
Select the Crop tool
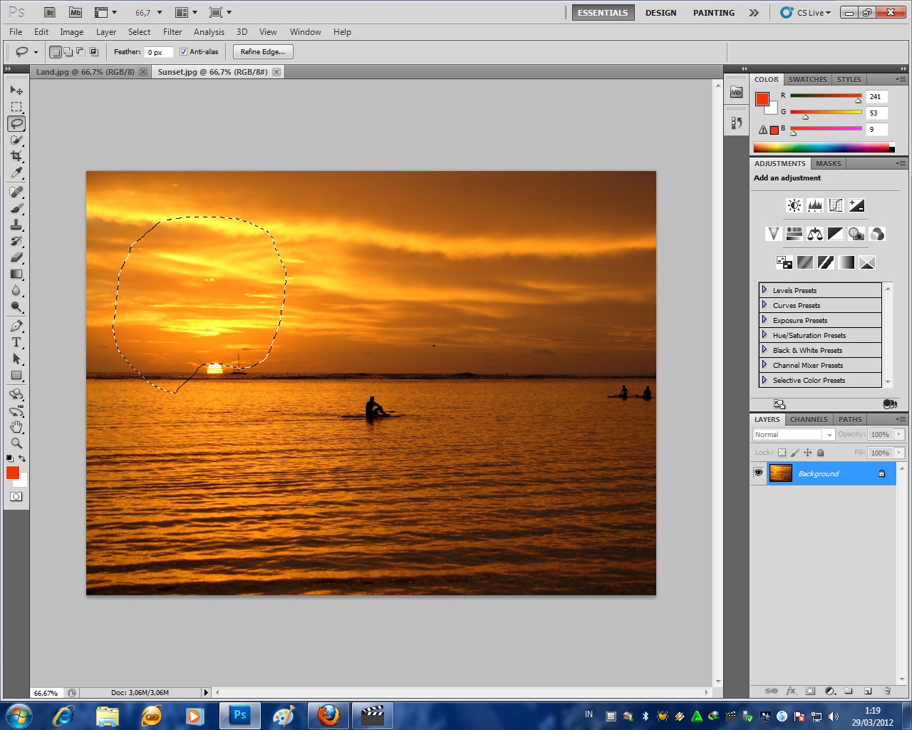[16, 156]
